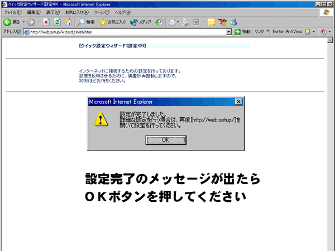Screen dimensions: 335x251
Task: Click the green Back arrow icon
Action: pyautogui.click(x=7, y=22)
